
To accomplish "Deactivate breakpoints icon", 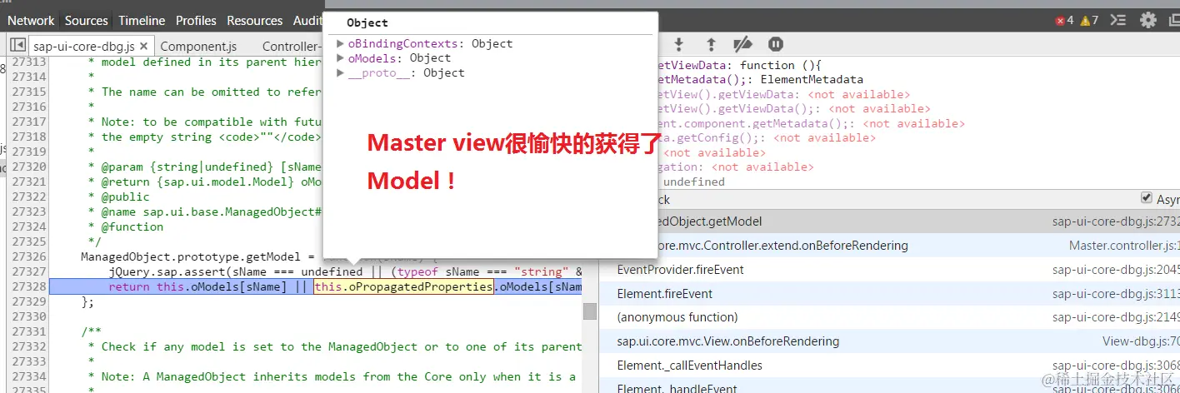I will point(742,44).
